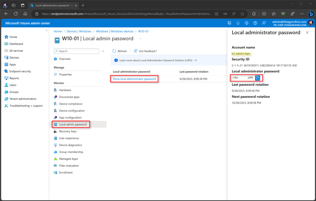The width and height of the screenshot is (316, 201).
Task: Open the help question-mark icon
Action: [255, 23]
